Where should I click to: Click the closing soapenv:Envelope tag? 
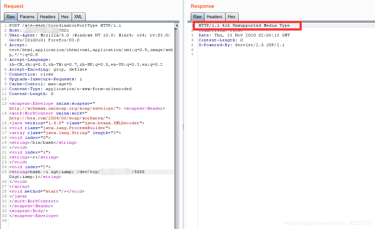(x=34, y=216)
